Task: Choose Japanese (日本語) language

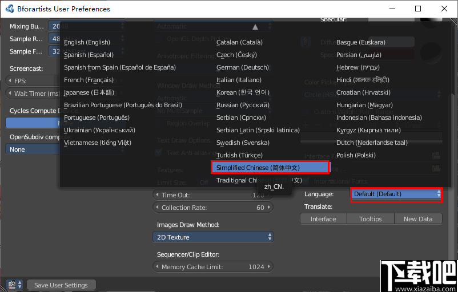Action: (89, 92)
